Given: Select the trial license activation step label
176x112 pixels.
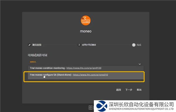Looking at the screenshot, I should [x=89, y=45].
